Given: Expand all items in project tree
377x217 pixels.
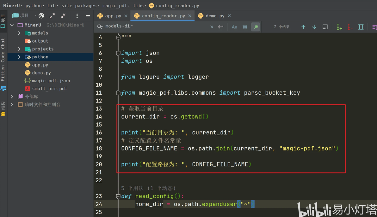Looking at the screenshot, I should click(52, 15).
